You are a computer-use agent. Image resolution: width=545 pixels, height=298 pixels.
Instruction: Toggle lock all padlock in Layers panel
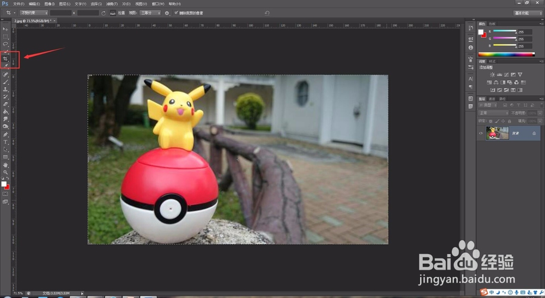pyautogui.click(x=510, y=121)
